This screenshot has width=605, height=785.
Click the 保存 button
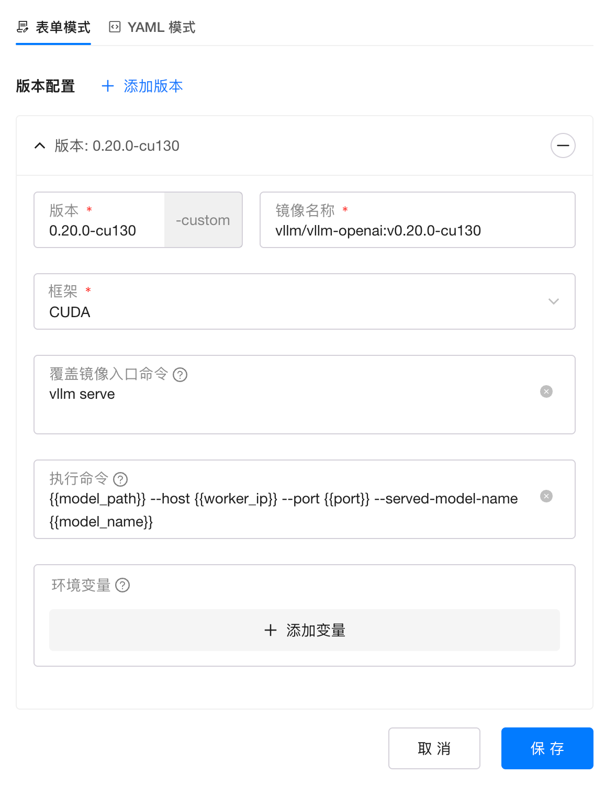547,748
